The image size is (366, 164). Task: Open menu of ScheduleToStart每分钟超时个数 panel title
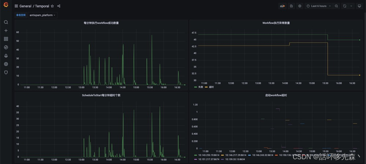coord(101,95)
